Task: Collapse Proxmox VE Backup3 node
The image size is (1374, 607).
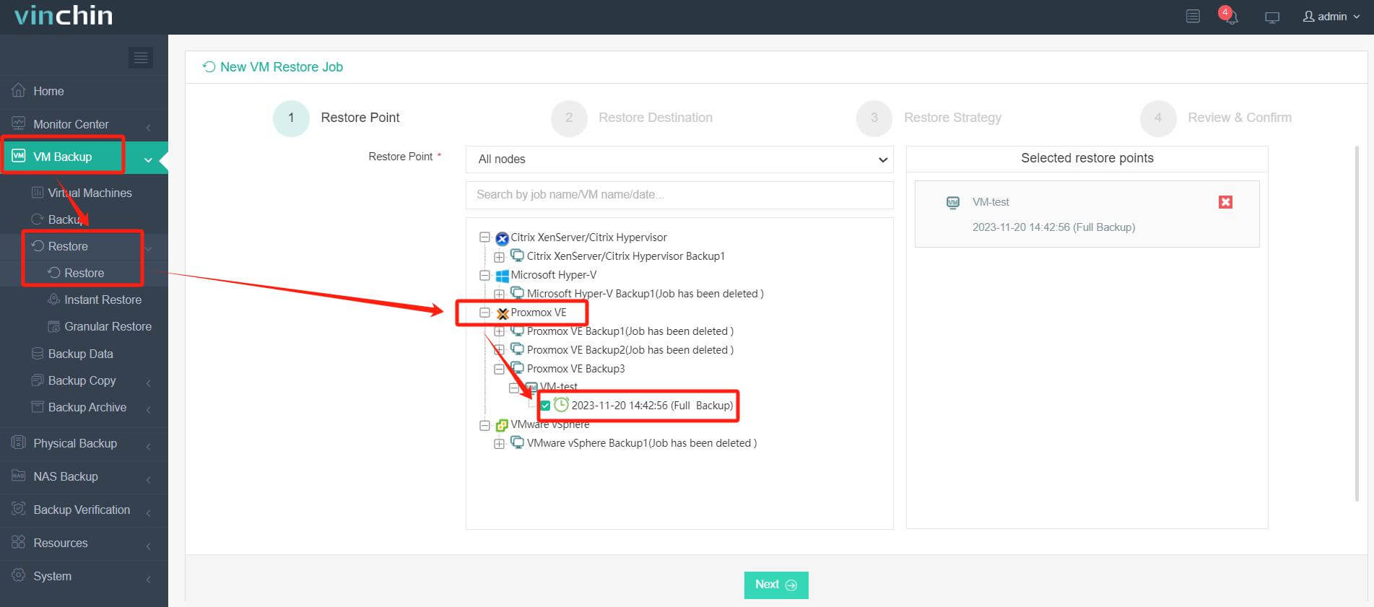Action: click(499, 369)
